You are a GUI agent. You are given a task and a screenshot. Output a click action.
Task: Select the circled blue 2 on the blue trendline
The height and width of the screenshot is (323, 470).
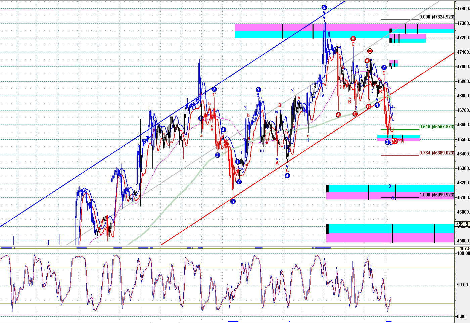pos(214,89)
